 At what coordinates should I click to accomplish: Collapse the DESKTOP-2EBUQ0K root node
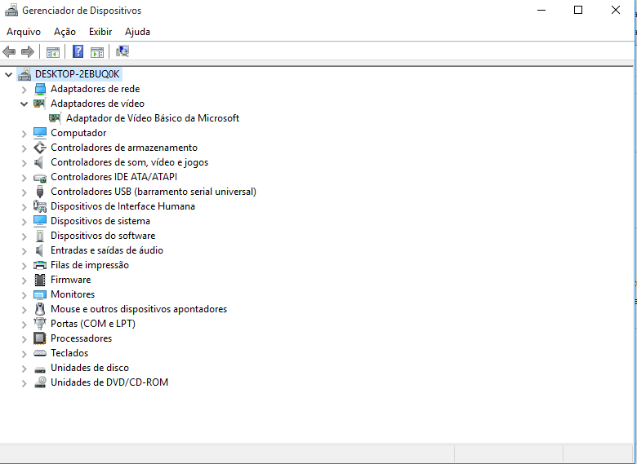click(x=8, y=74)
